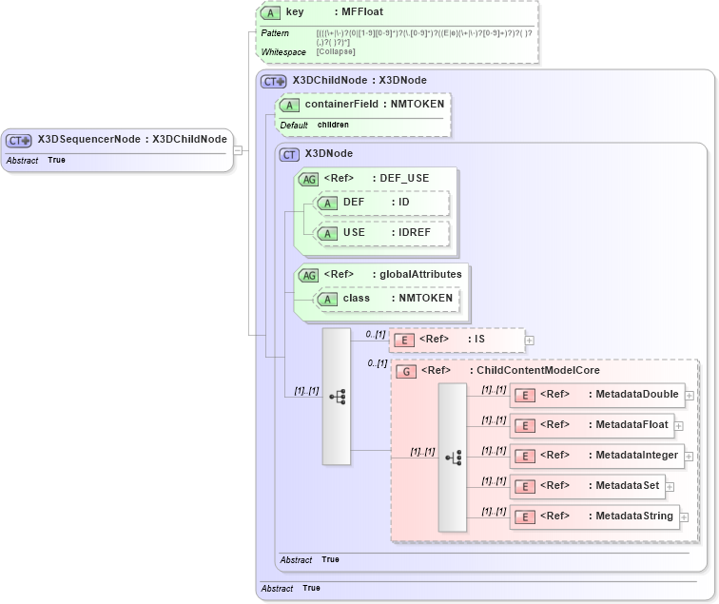Click the E icon of IS element
The width and height of the screenshot is (719, 604).
(x=404, y=340)
